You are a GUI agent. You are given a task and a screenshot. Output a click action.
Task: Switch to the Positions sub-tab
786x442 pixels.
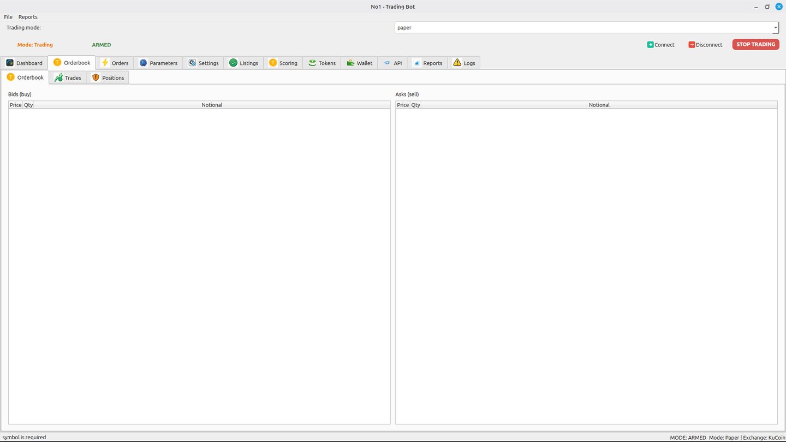[x=108, y=77]
